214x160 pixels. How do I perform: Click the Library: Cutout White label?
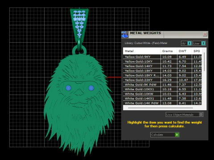coord(146,43)
